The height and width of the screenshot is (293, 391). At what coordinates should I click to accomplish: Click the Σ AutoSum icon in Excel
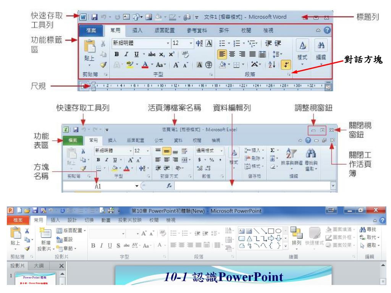(272, 150)
